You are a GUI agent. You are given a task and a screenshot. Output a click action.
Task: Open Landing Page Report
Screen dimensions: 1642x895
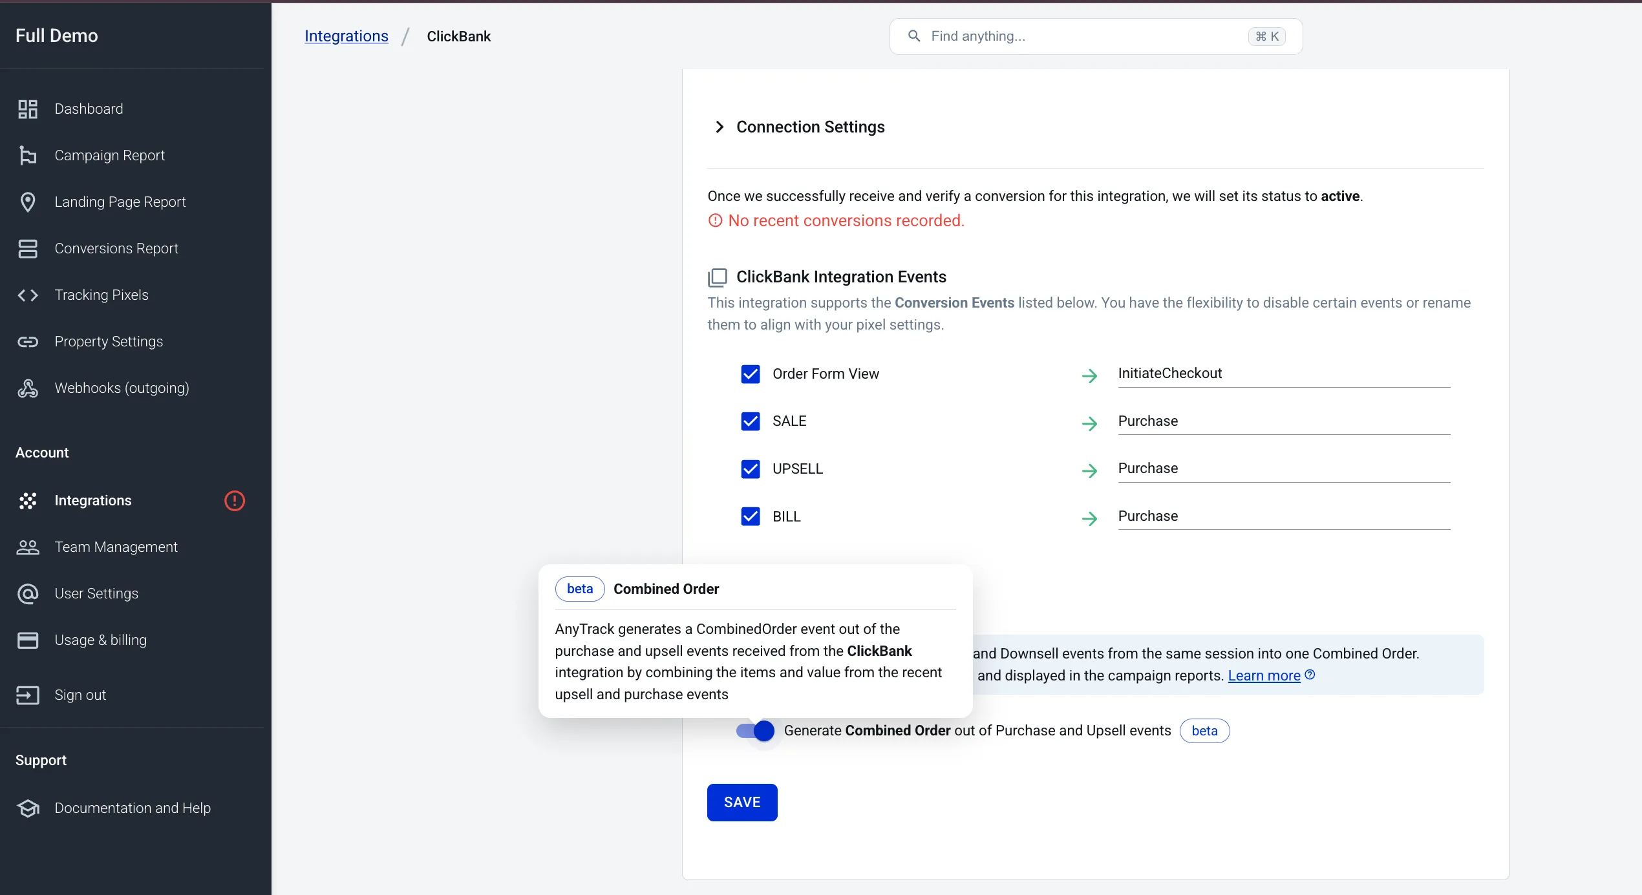(120, 202)
